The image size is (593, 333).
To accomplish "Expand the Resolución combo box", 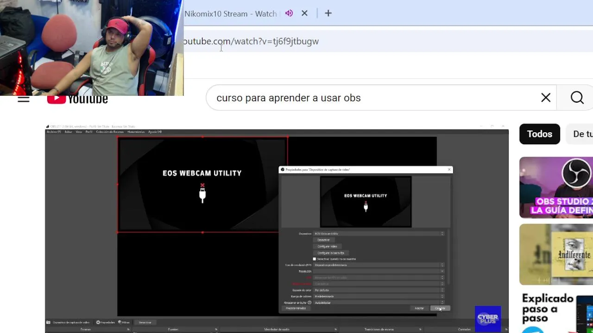I will (x=379, y=271).
